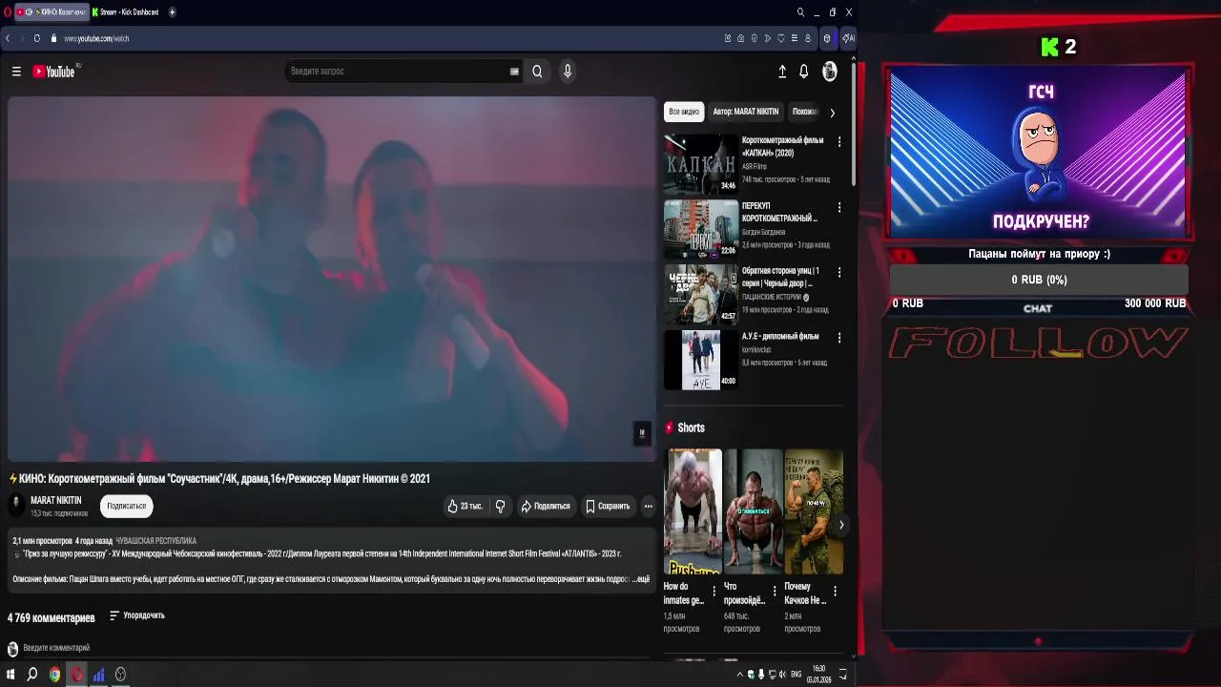This screenshot has height=687, width=1221.
Task: Open YouTube create/upload icon
Action: pyautogui.click(x=782, y=72)
